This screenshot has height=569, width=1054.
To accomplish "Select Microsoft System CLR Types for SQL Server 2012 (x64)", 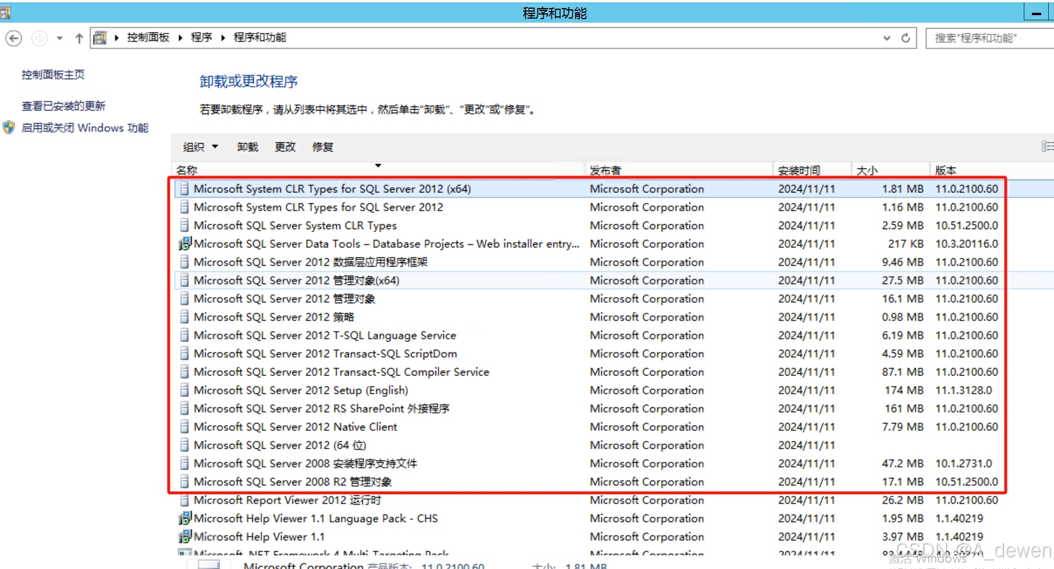I will tap(614, 189).
